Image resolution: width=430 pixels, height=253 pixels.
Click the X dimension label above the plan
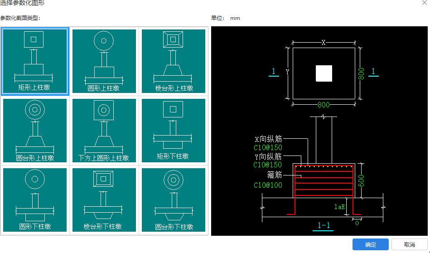[x=324, y=43]
